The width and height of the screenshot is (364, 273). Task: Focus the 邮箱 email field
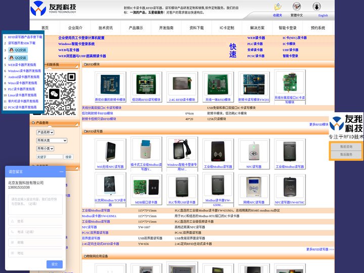click(35, 242)
